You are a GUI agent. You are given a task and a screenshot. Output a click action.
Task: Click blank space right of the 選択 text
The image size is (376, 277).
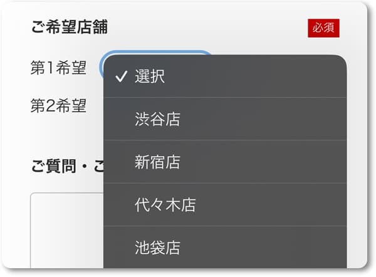click(x=254, y=76)
